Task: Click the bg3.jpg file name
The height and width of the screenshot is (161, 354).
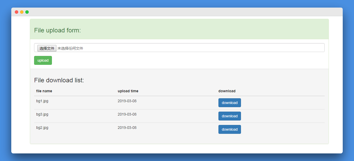Action: [42, 114]
